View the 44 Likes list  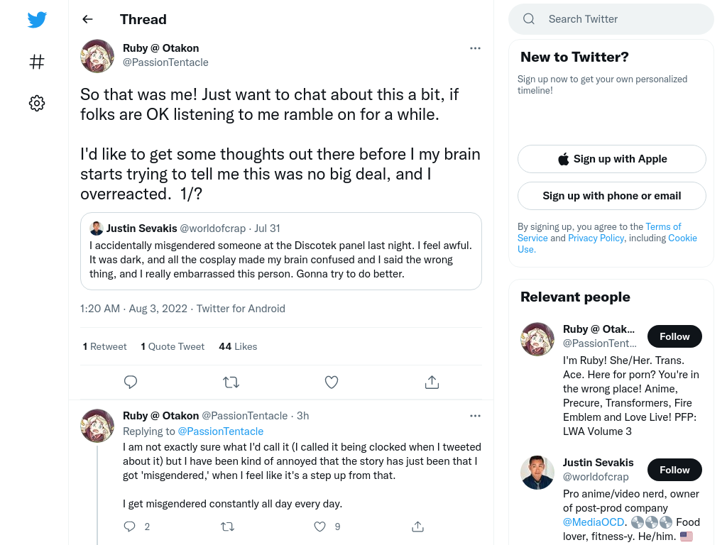tap(238, 346)
